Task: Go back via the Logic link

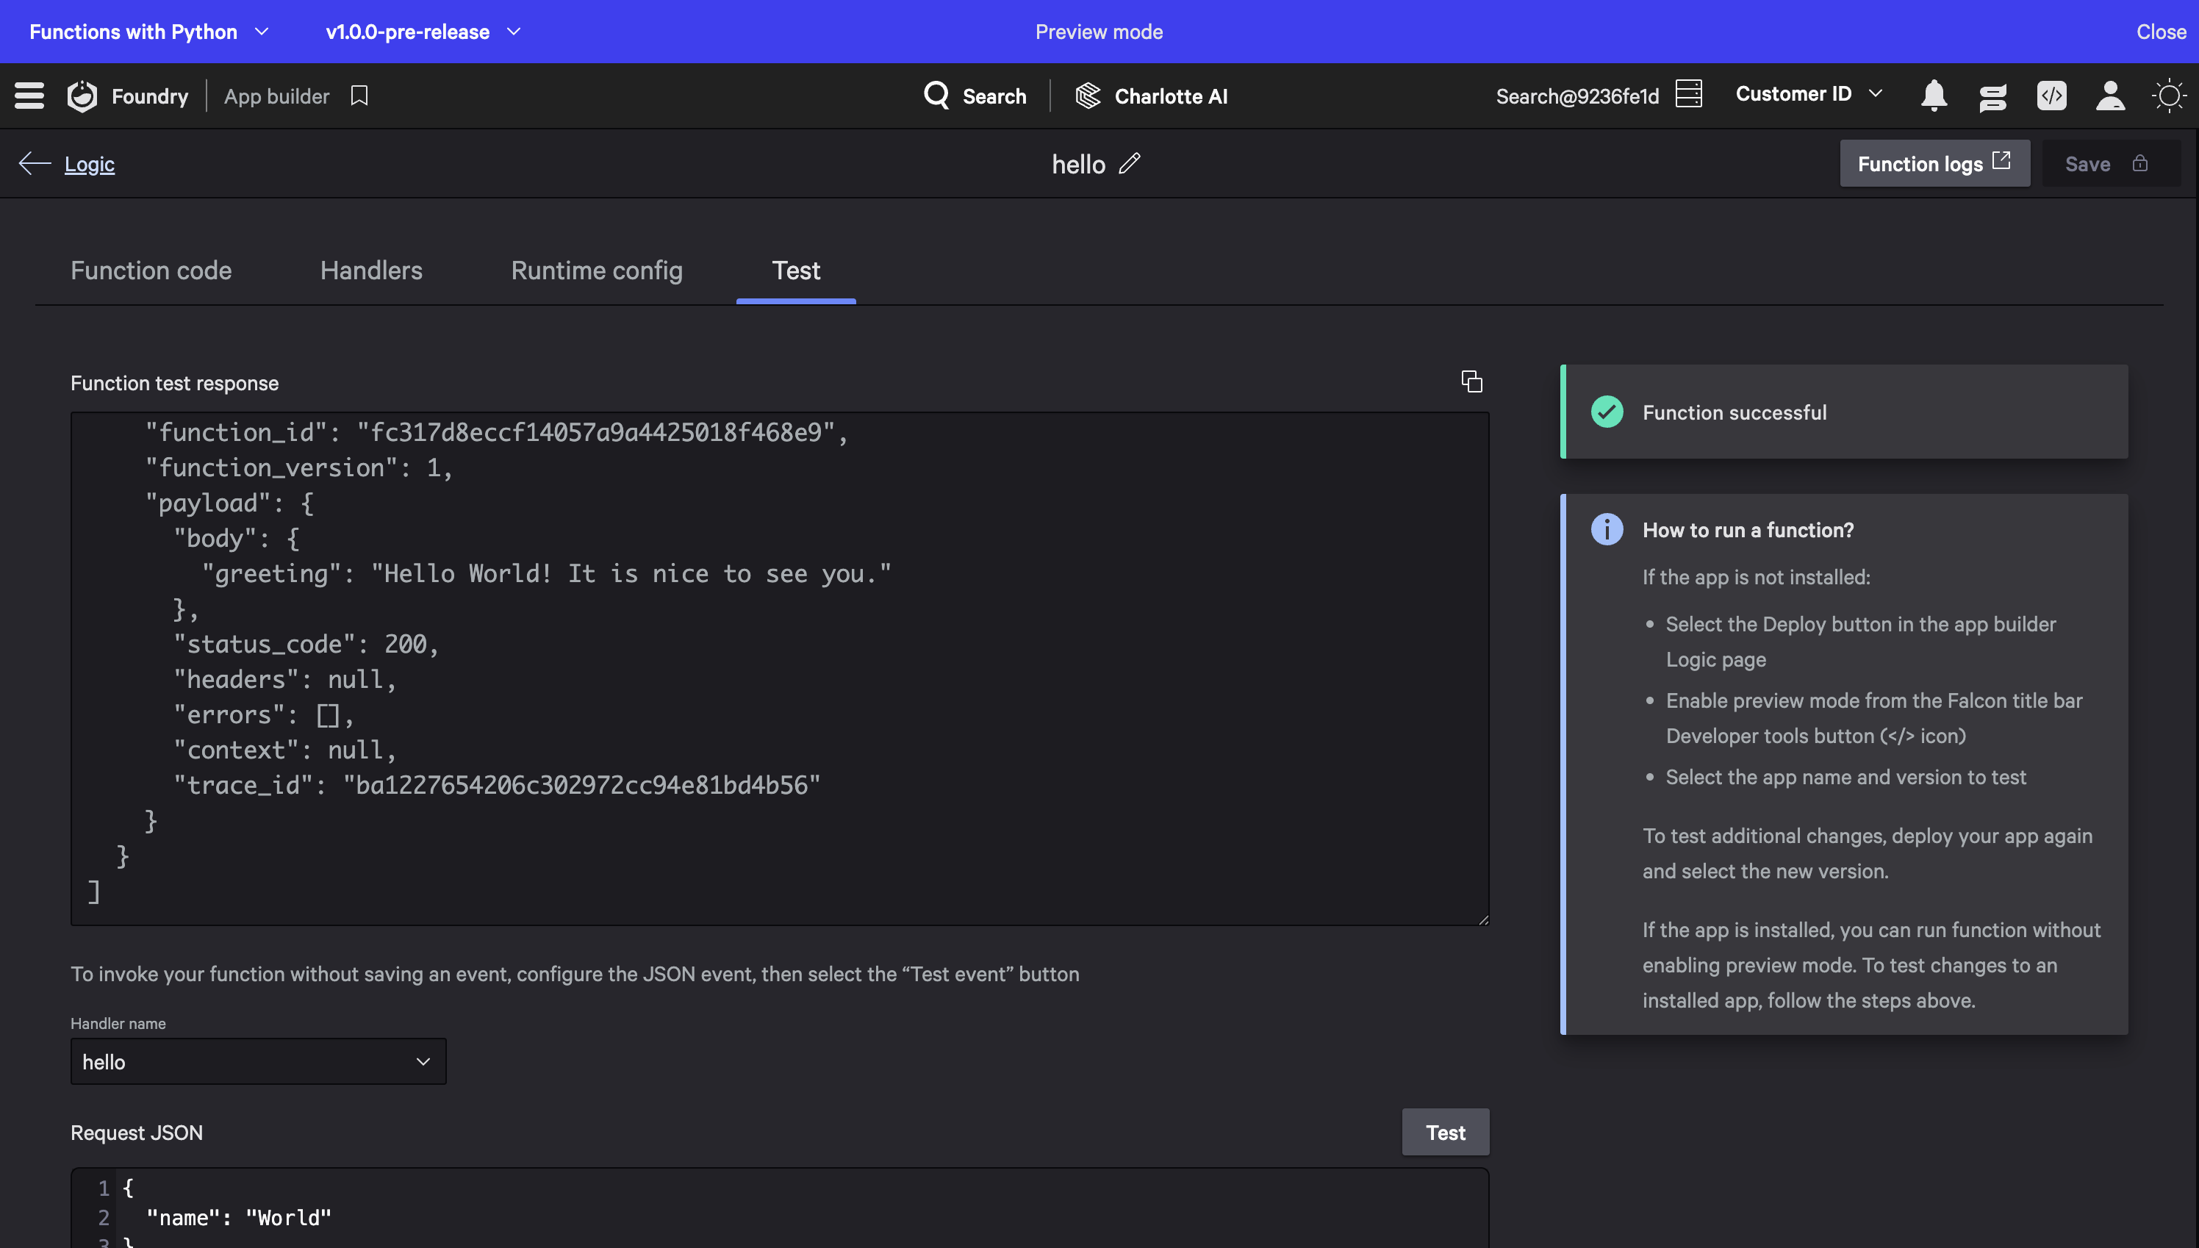Action: 89,164
